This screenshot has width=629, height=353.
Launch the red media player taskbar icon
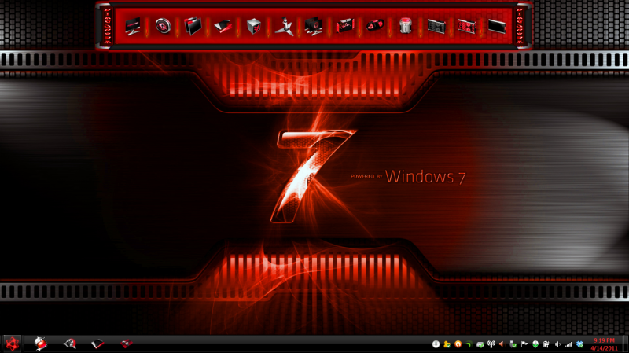(x=127, y=344)
